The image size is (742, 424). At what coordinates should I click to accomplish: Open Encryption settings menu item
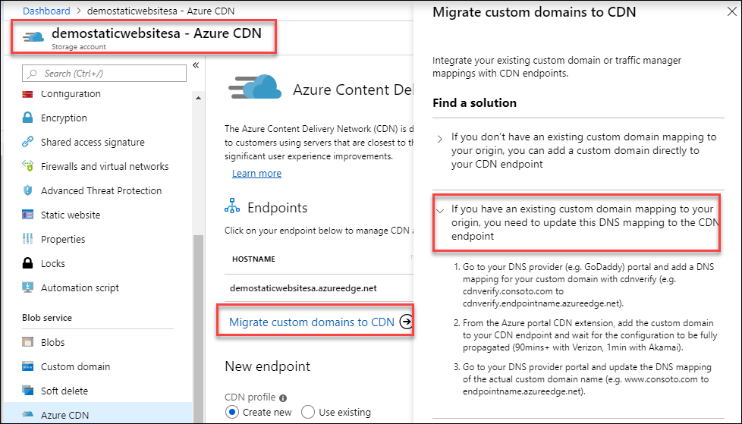(64, 118)
